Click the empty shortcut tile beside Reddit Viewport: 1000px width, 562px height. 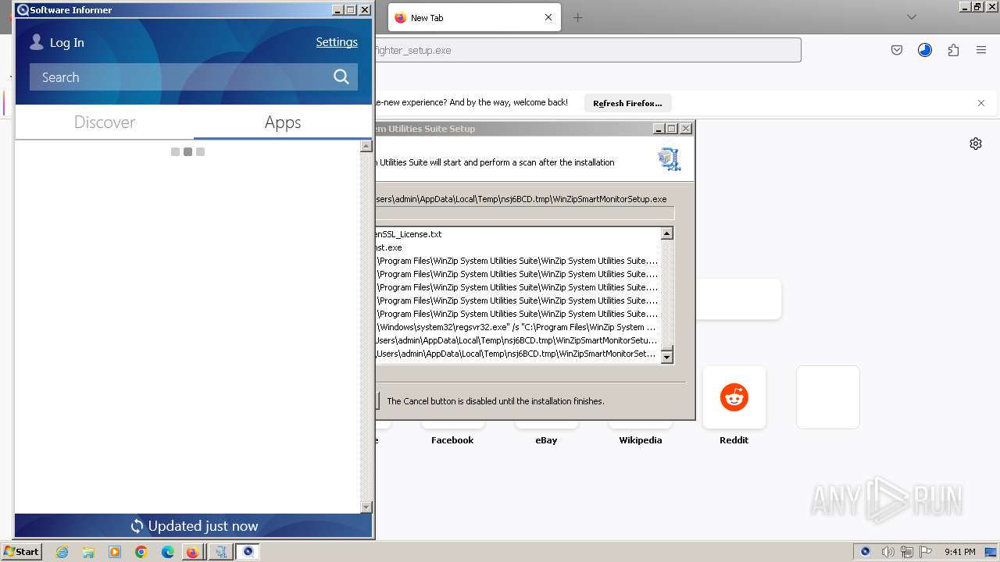(828, 397)
